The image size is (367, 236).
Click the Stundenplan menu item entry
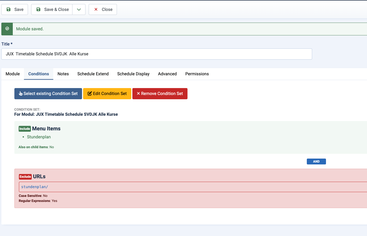(39, 137)
